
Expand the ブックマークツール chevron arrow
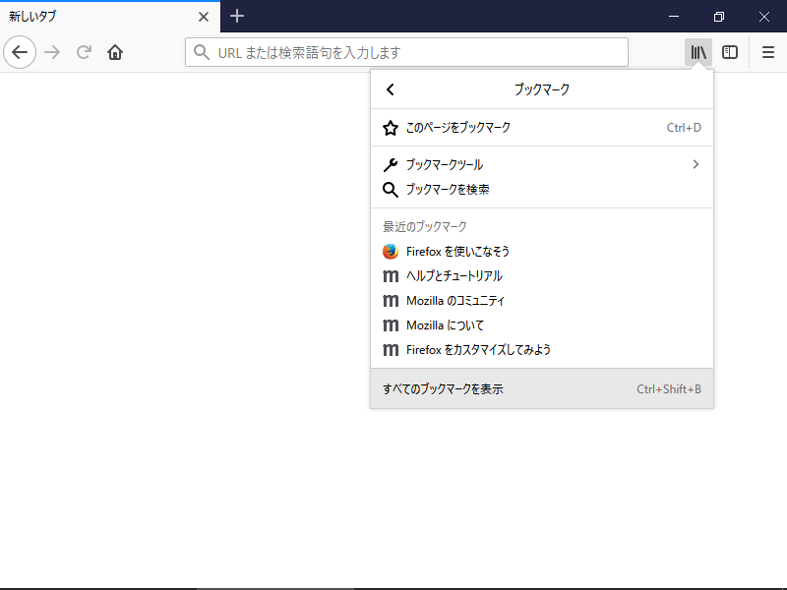coord(696,164)
